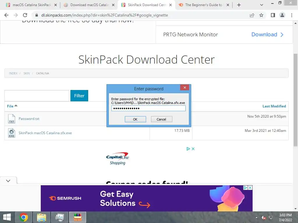
Task: Collapse the bottom ad with the chevron
Action: [x=8, y=181]
